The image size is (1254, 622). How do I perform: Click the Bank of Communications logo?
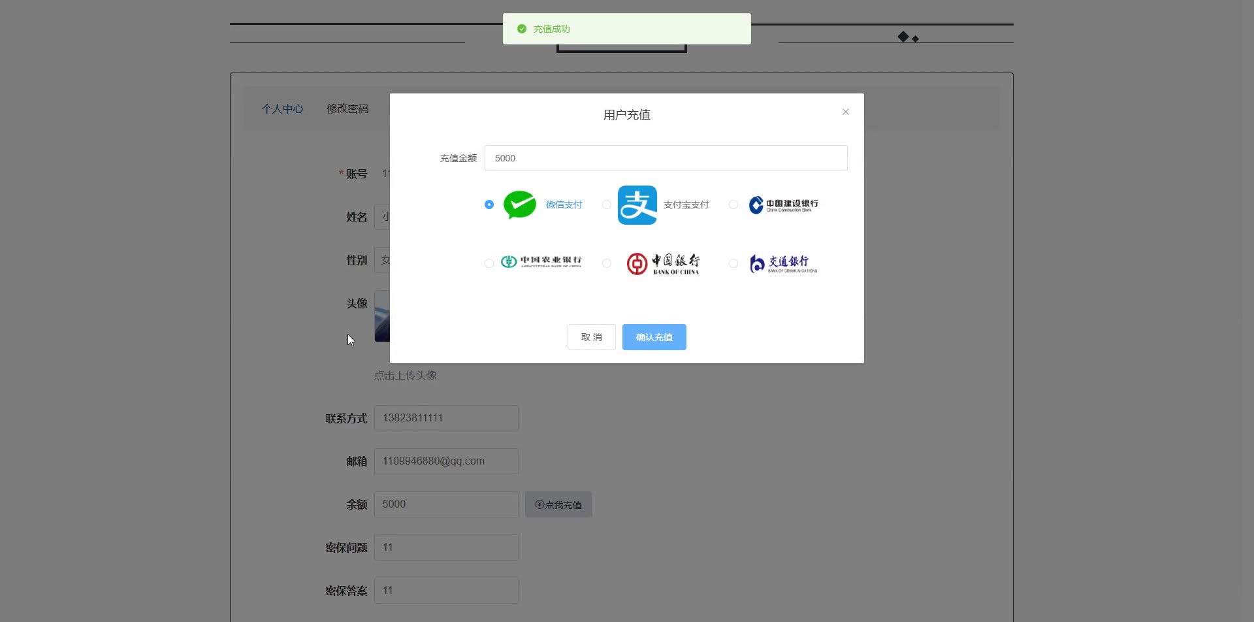tap(784, 263)
